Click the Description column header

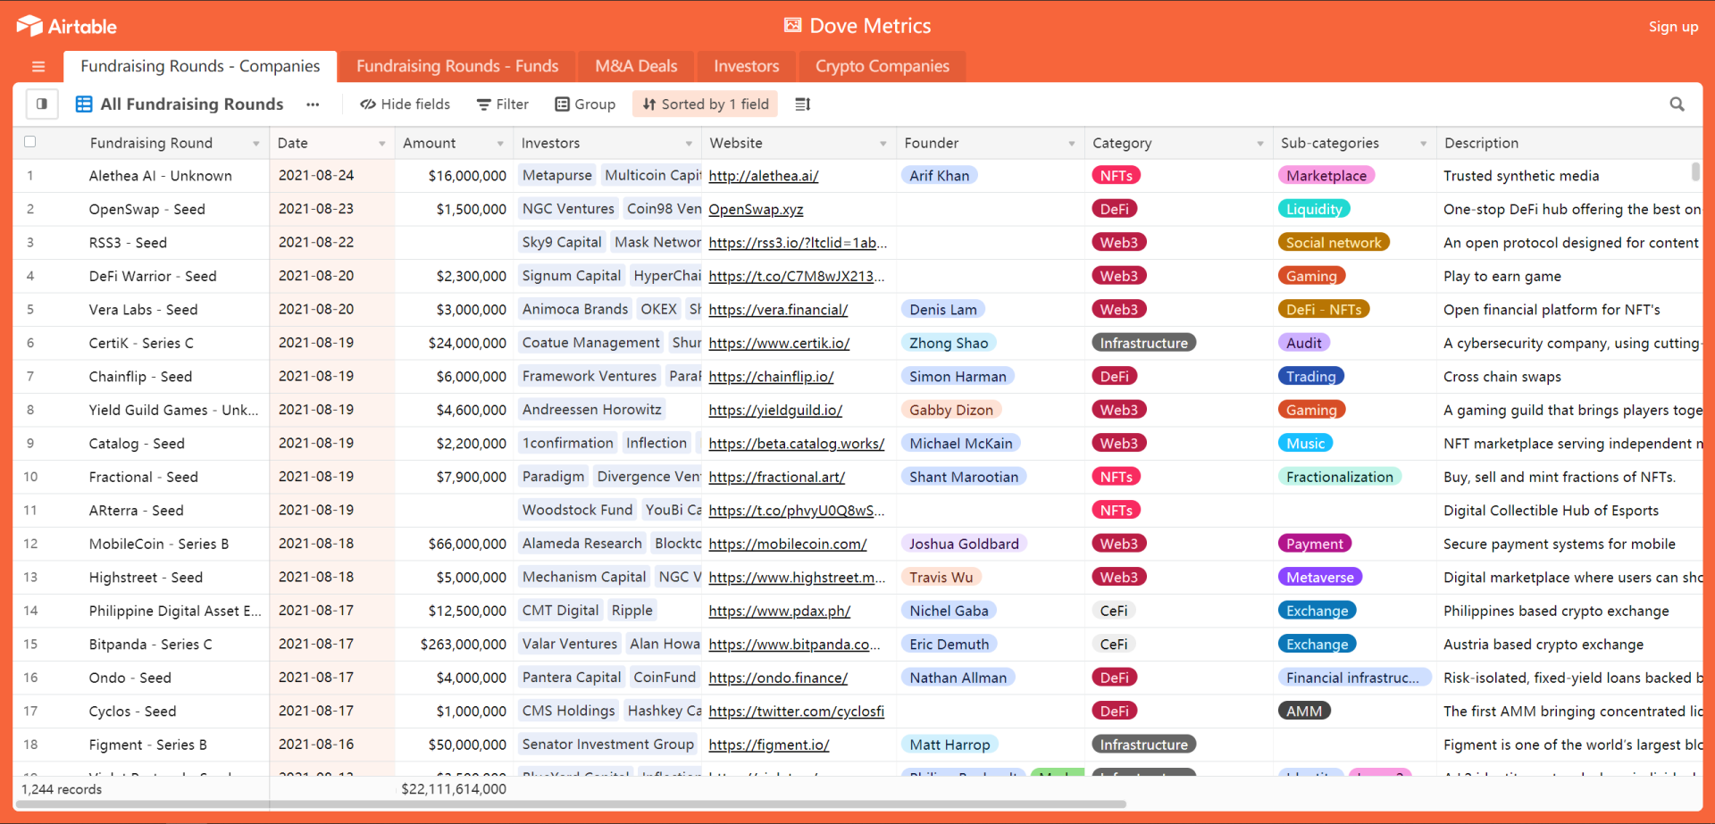pos(1569,143)
